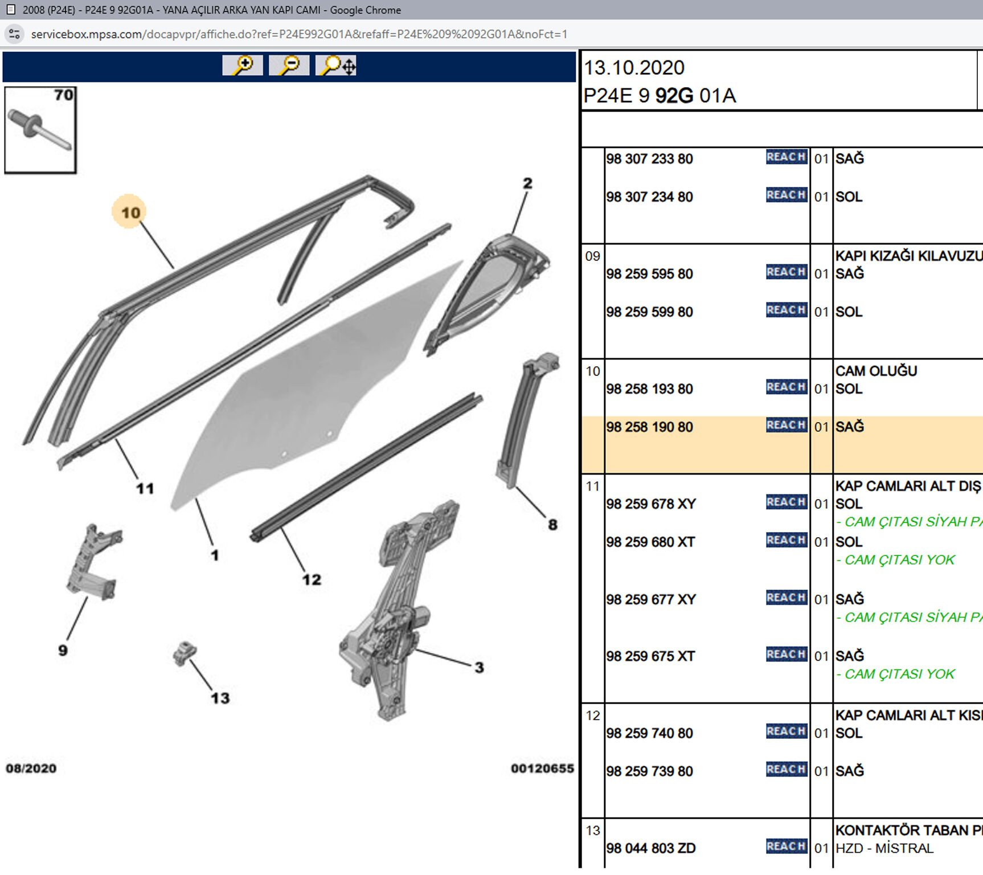Open the site information icon in address bar
The height and width of the screenshot is (875, 983).
point(14,34)
